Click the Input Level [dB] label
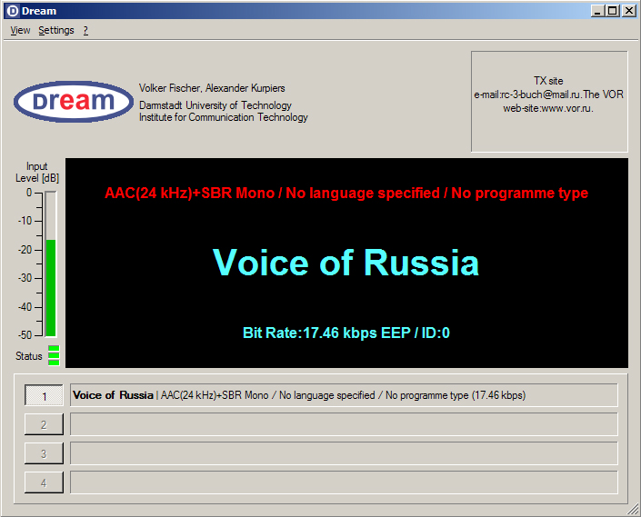Screen dimensions: 641x517 pos(36,172)
